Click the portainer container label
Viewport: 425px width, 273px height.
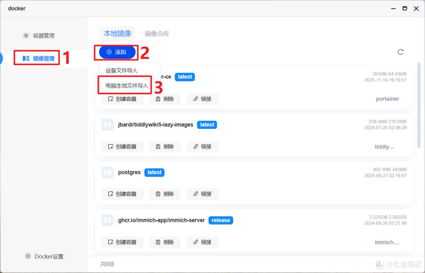point(387,99)
